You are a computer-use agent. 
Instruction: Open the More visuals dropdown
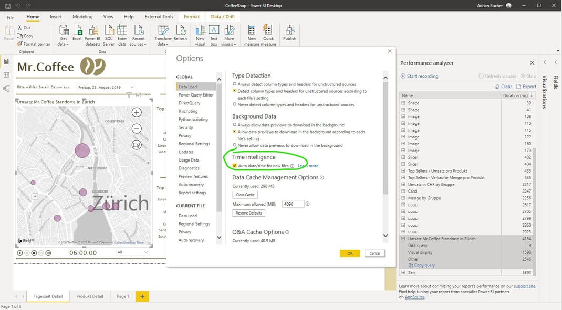click(229, 34)
